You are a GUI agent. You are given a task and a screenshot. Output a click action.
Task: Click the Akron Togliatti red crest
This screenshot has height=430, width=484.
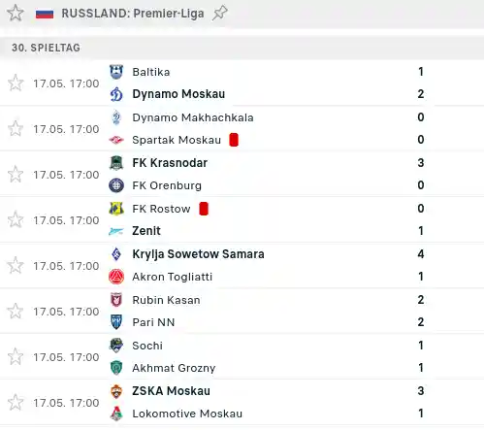click(x=116, y=277)
